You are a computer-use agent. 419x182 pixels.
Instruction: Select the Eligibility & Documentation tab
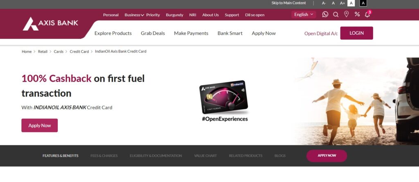[156, 155]
